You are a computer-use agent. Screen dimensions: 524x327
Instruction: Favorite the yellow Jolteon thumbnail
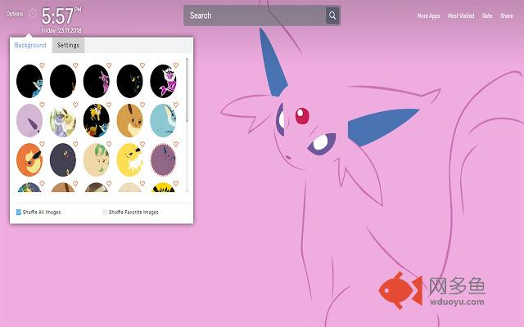pyautogui.click(x=142, y=144)
